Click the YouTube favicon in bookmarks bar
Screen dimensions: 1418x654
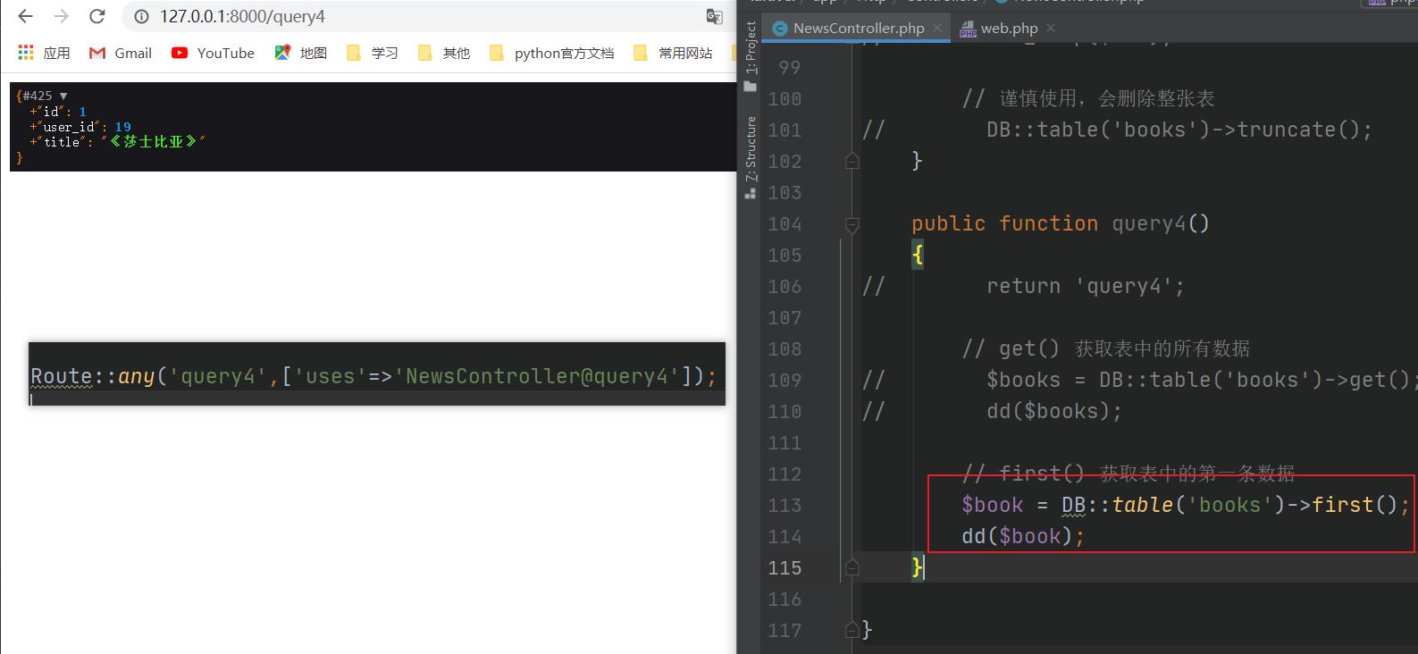pos(180,53)
